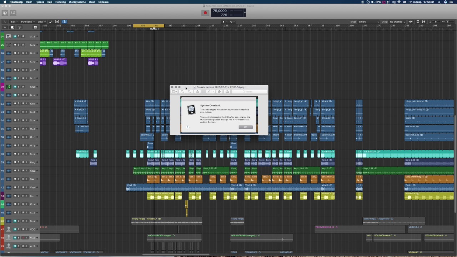Open the Markup toolbox icon in Preview window

[x=227, y=92]
